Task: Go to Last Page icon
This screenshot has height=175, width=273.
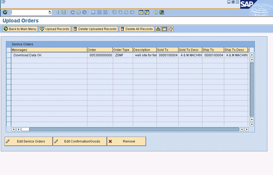Action: pos(132,12)
